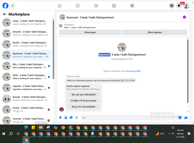Open Evelyn's conversation in chat list
The image size is (194, 143).
[x=26, y=109]
